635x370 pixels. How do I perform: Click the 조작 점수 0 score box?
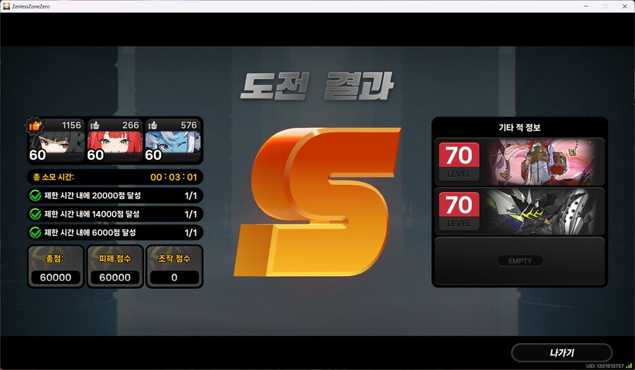[x=174, y=266]
